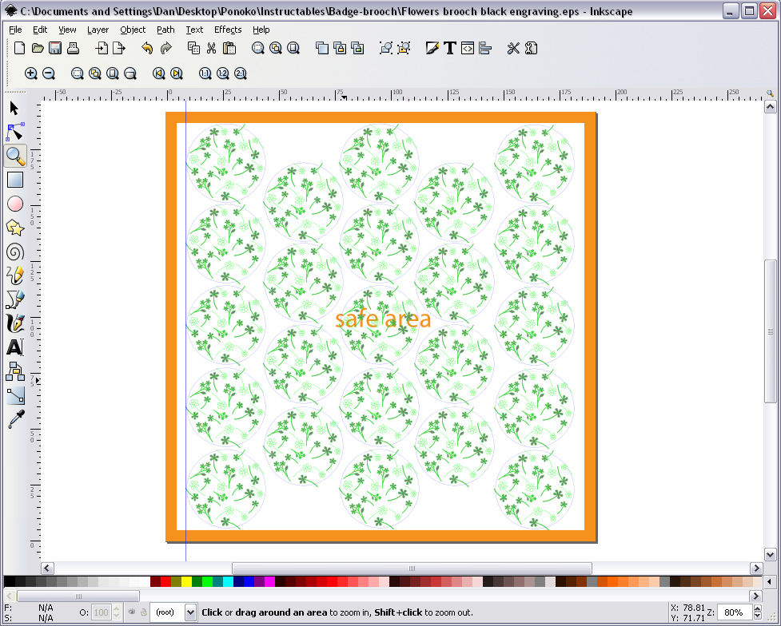This screenshot has width=781, height=626.
Task: Open the Edit menu
Action: pyautogui.click(x=40, y=30)
